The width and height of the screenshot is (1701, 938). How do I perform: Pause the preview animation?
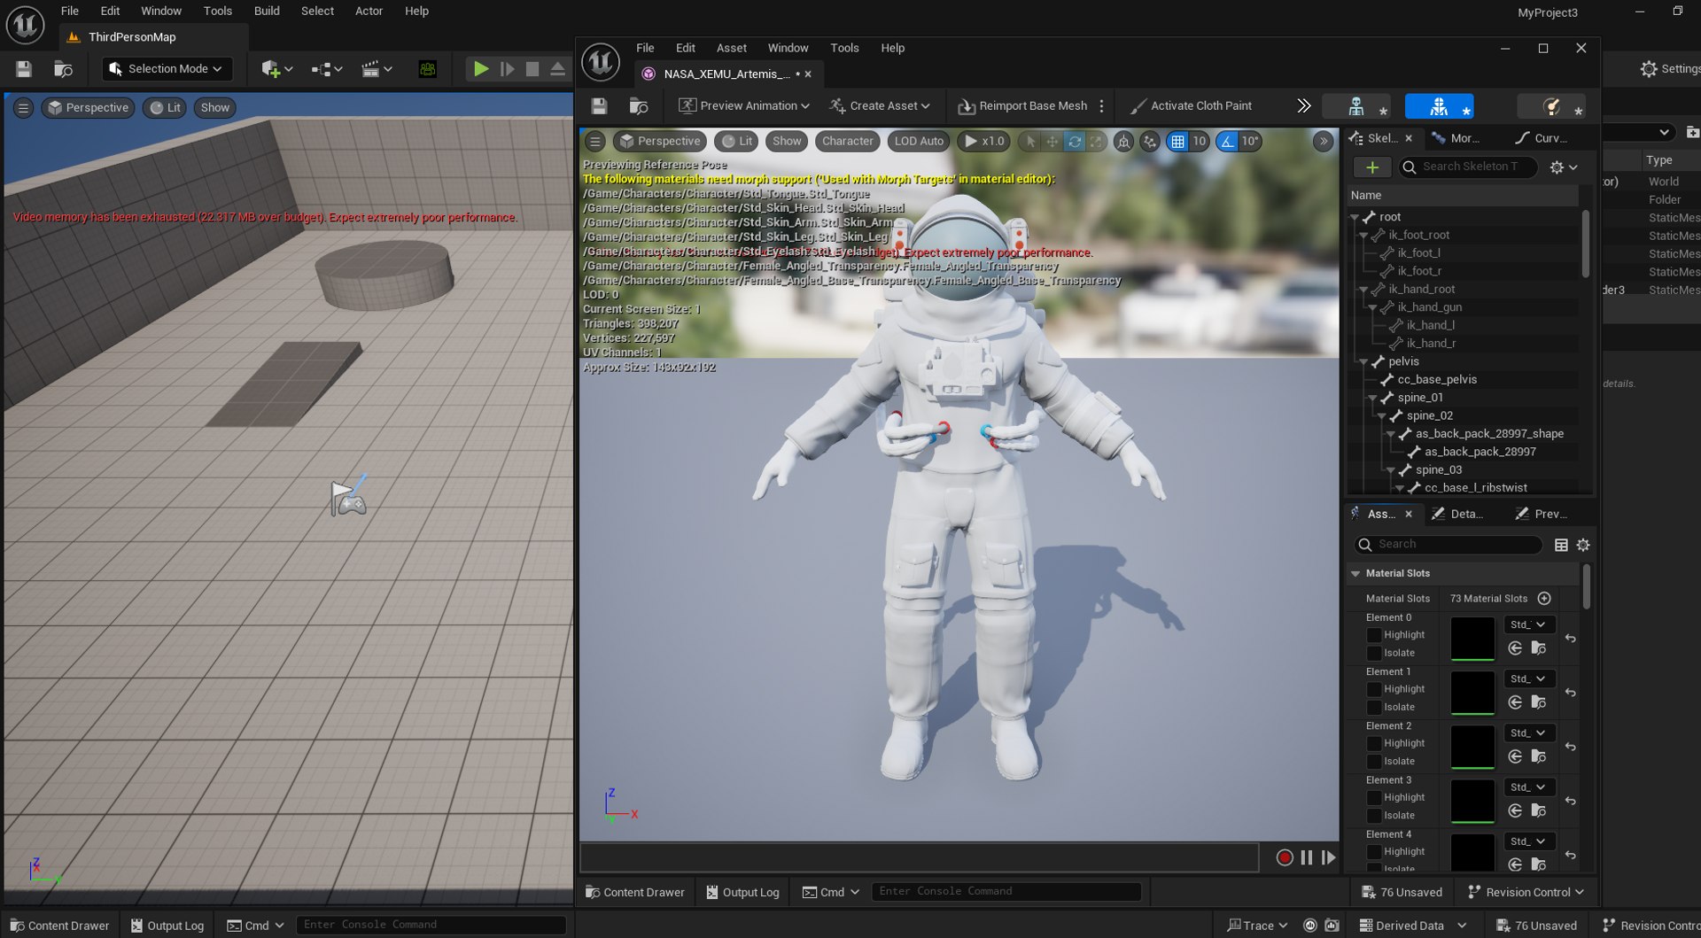coord(1306,857)
